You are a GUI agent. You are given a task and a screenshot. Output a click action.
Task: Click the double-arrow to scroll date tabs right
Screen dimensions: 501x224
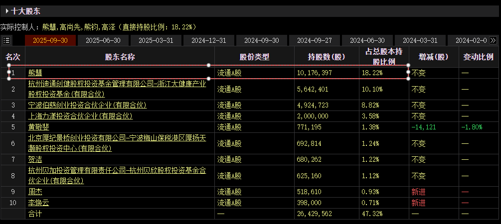(x=493, y=40)
